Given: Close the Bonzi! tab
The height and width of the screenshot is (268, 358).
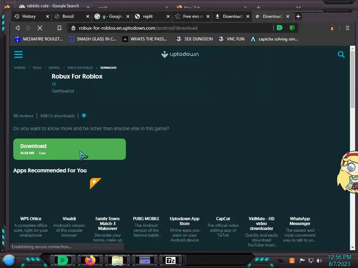Looking at the screenshot, I should (x=88, y=16).
